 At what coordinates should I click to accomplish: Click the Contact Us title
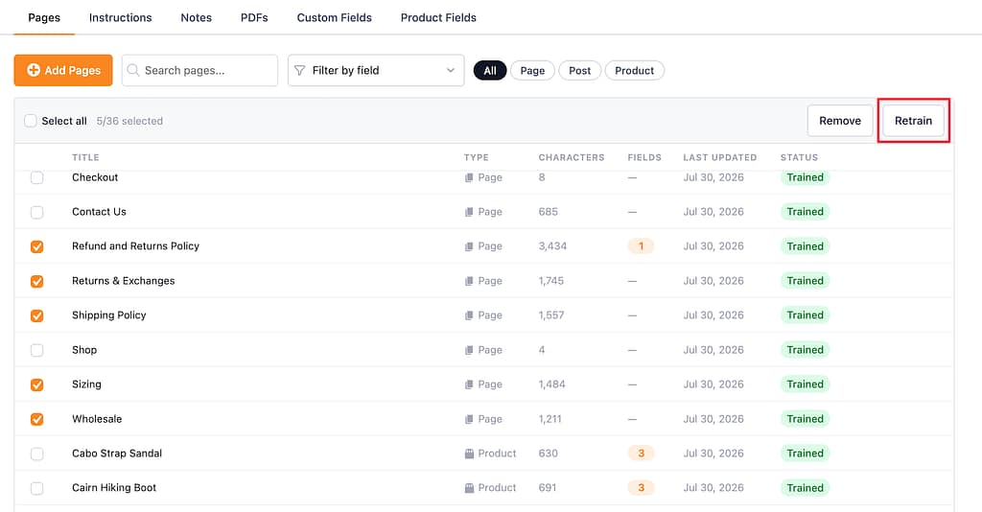(x=99, y=212)
